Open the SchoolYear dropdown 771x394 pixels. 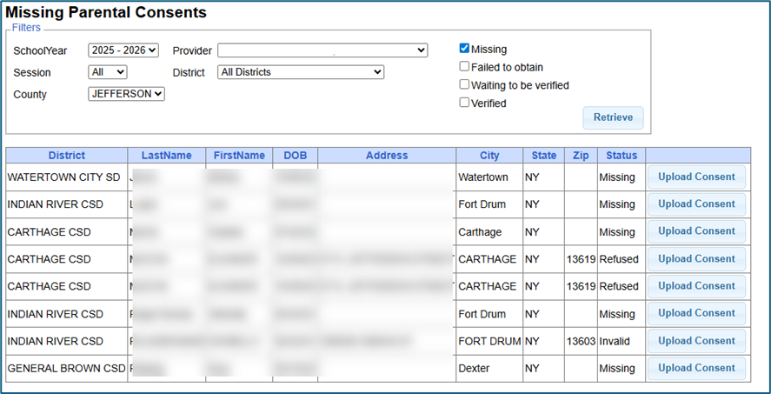123,50
